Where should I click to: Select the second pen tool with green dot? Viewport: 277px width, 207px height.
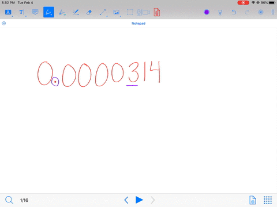point(62,12)
